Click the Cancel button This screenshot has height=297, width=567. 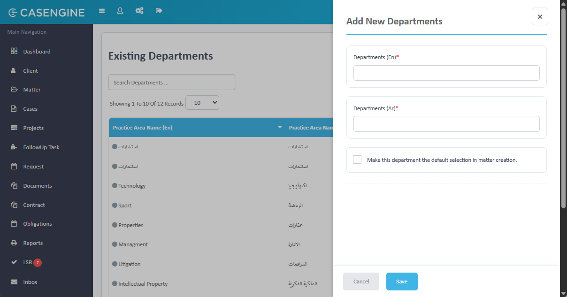[361, 282]
